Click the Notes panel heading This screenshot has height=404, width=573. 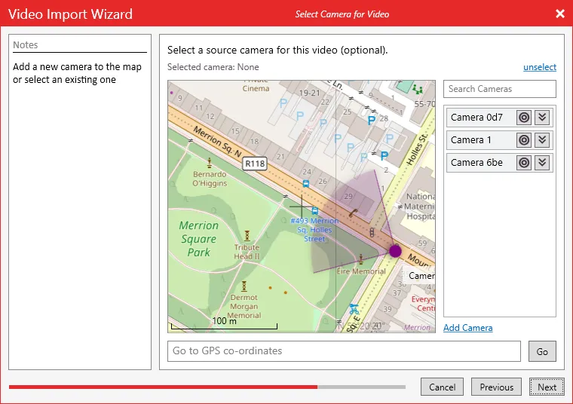pyautogui.click(x=25, y=45)
